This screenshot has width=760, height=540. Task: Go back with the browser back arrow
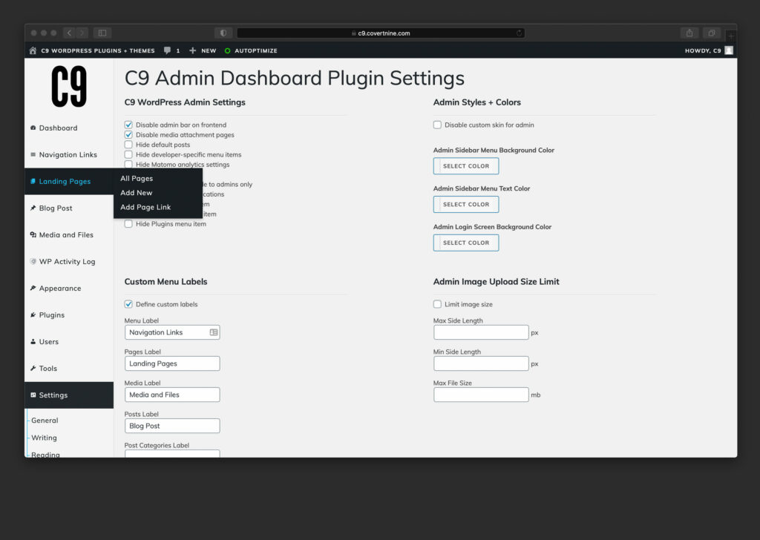[x=69, y=33]
